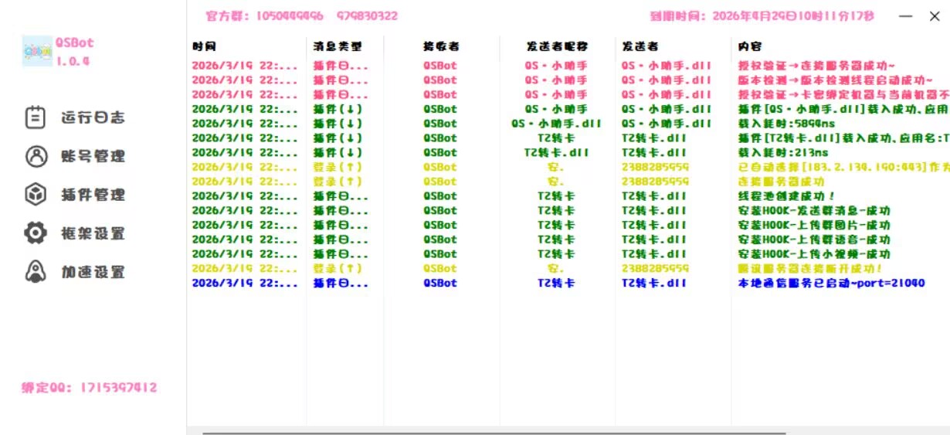950x435 pixels.
Task: Click QS·小助手.dll nickname in the 载入延时:5899ns row
Action: tap(556, 124)
